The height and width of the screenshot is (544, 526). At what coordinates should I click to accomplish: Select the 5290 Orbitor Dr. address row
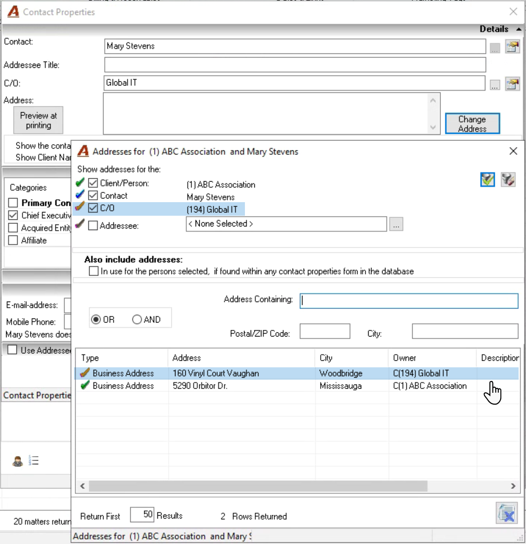[297, 386]
